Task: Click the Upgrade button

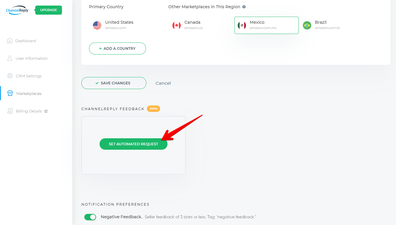Action: click(48, 10)
